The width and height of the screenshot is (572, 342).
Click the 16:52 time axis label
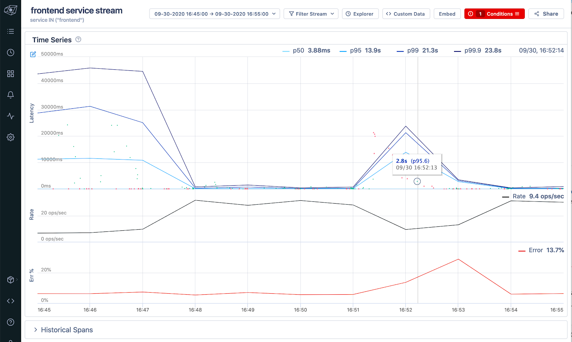406,310
